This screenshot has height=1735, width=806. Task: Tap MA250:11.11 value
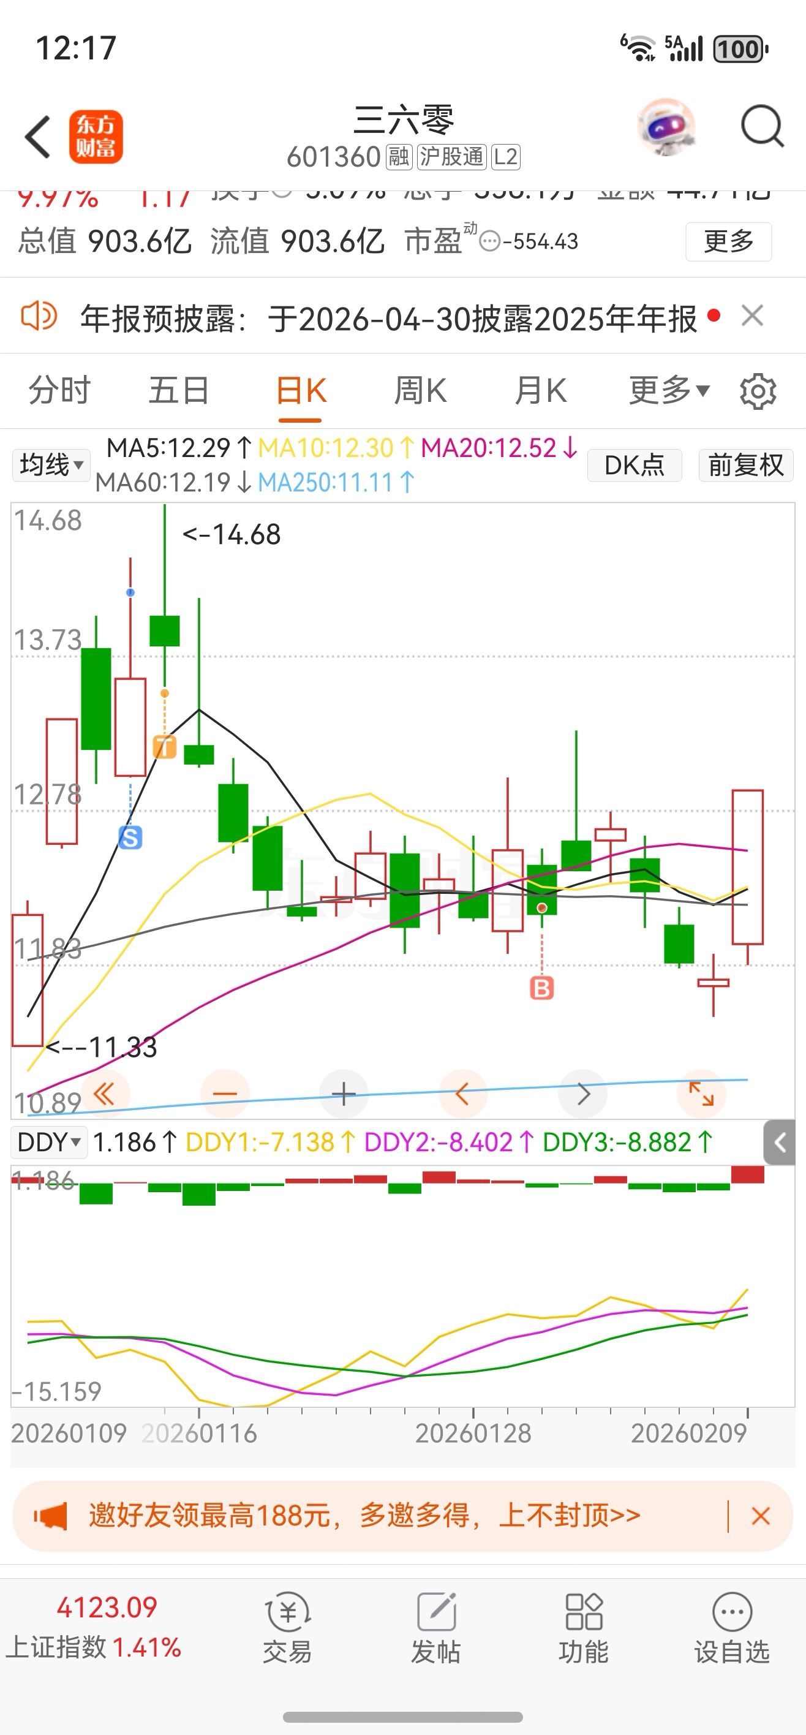[336, 482]
